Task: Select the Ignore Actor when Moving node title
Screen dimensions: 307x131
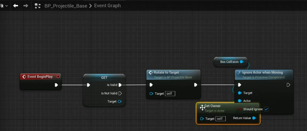Action: click(262, 72)
